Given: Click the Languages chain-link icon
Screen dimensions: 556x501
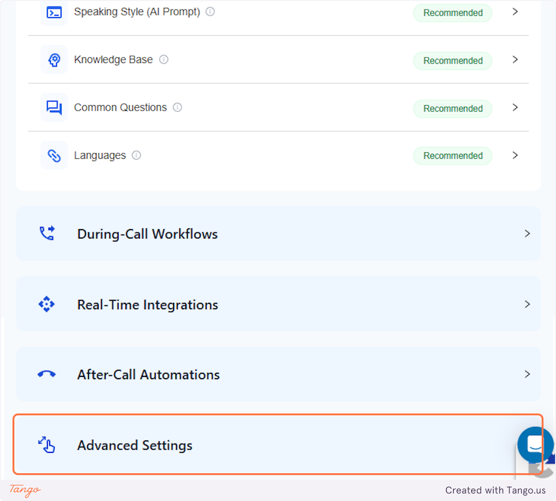Looking at the screenshot, I should click(54, 155).
